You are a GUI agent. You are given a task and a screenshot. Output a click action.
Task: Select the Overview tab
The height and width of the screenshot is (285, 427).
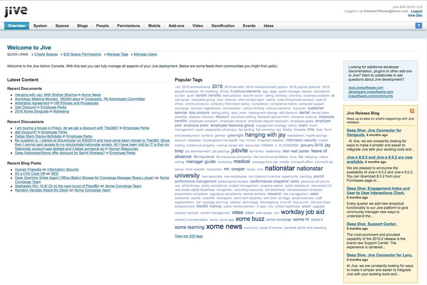pyautogui.click(x=17, y=26)
